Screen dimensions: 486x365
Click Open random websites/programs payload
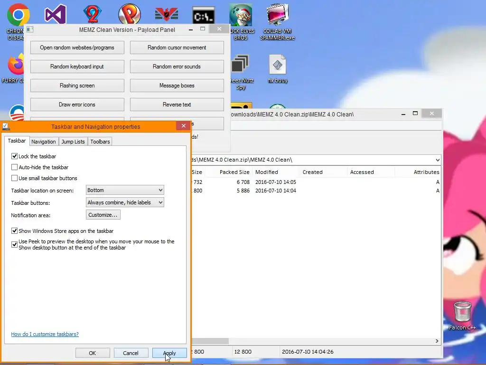(x=77, y=48)
